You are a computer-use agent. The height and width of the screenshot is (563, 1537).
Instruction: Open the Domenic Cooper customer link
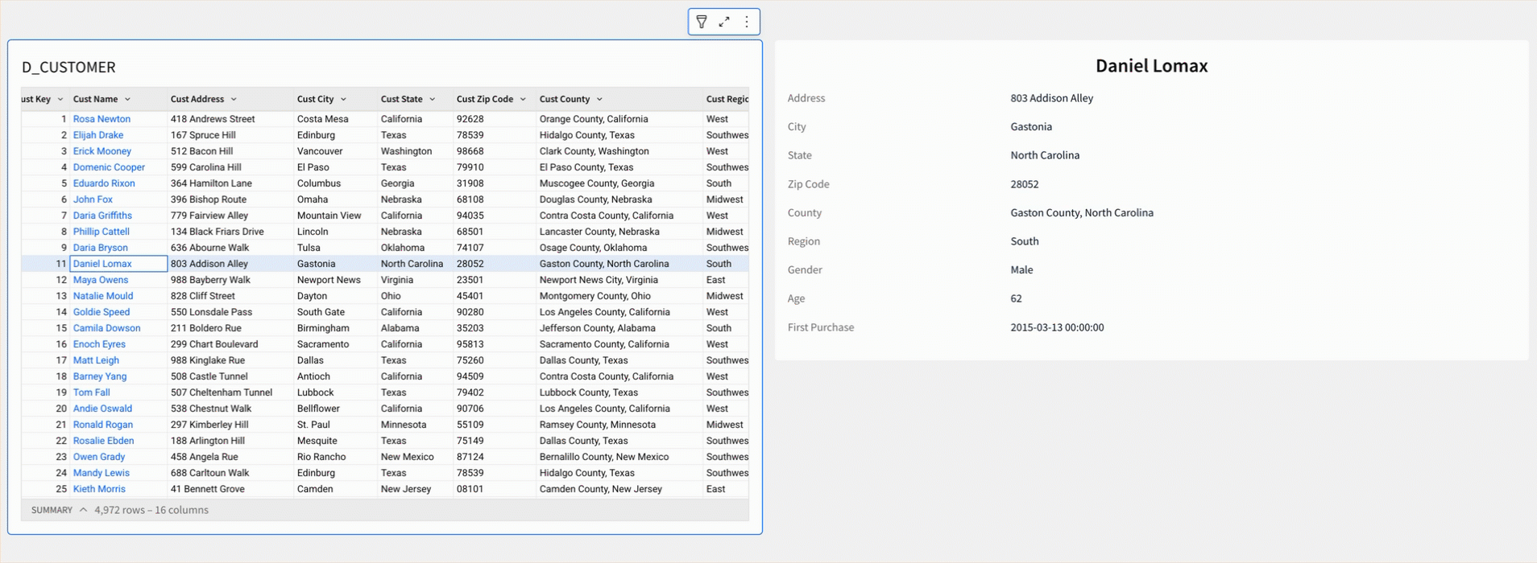pyautogui.click(x=109, y=167)
